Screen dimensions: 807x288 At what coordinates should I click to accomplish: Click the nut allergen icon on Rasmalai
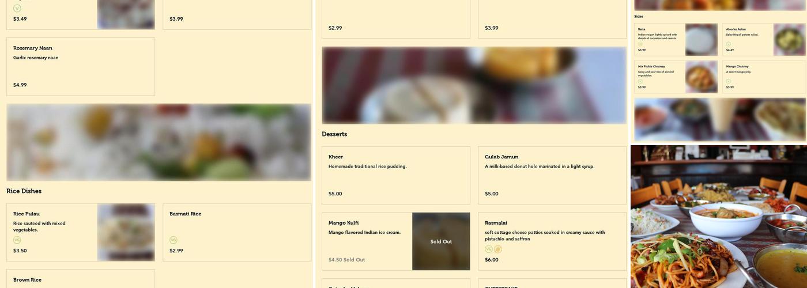coord(498,249)
